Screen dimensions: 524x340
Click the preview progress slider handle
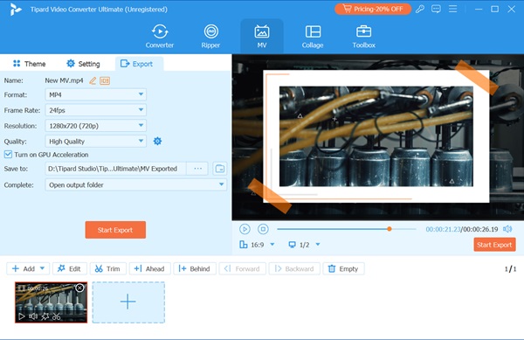(x=390, y=229)
